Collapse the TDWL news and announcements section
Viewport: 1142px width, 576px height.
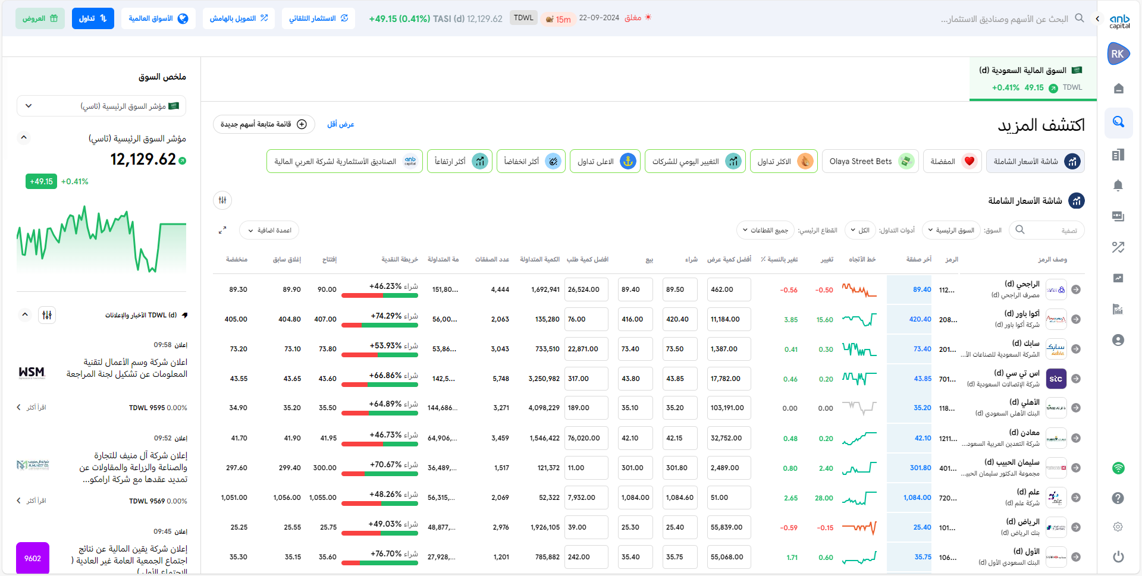25,315
